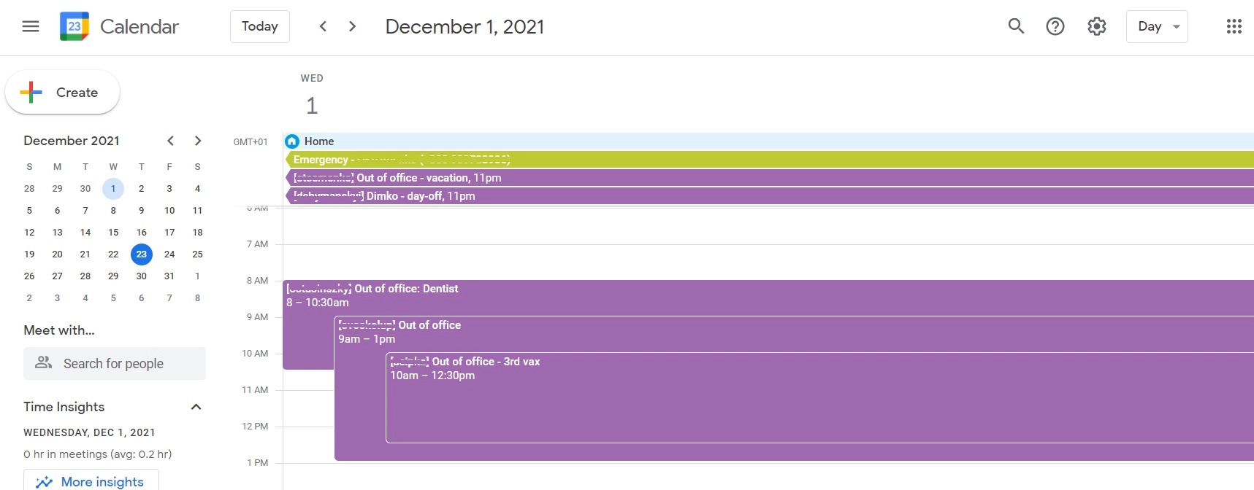Open the Settings gear icon
The image size is (1254, 490).
point(1096,26)
